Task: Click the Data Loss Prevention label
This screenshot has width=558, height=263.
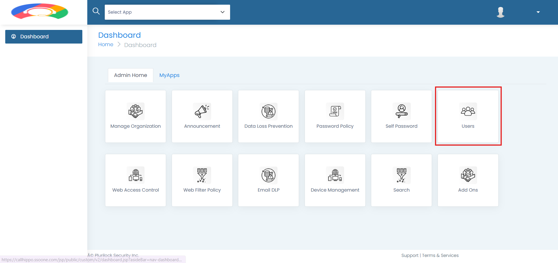Action: click(269, 126)
